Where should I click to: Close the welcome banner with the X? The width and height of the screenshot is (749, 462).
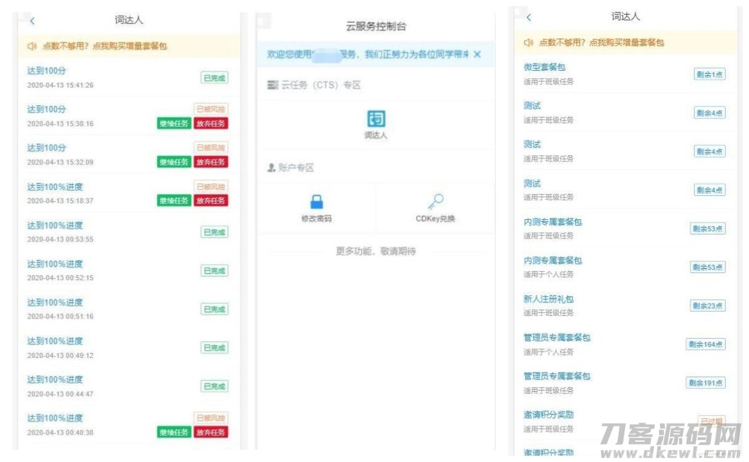pyautogui.click(x=477, y=55)
